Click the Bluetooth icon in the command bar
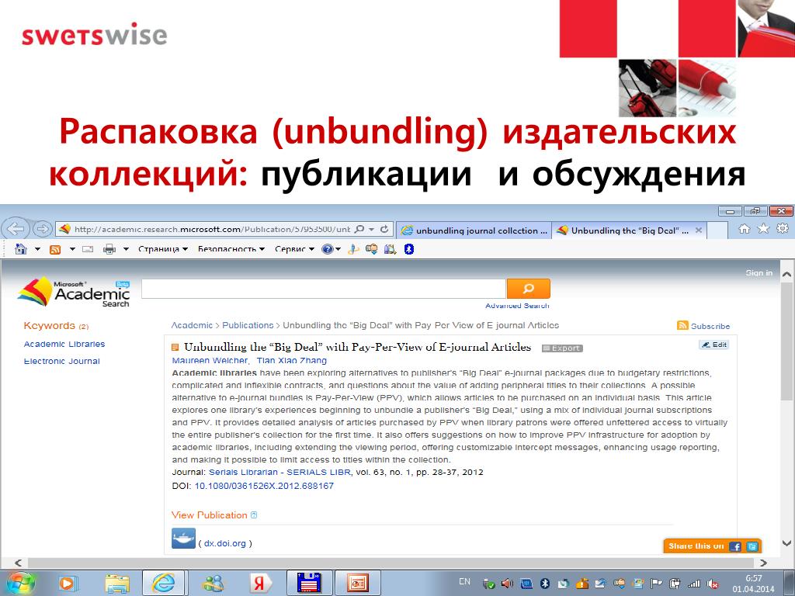The height and width of the screenshot is (596, 795). pos(408,249)
